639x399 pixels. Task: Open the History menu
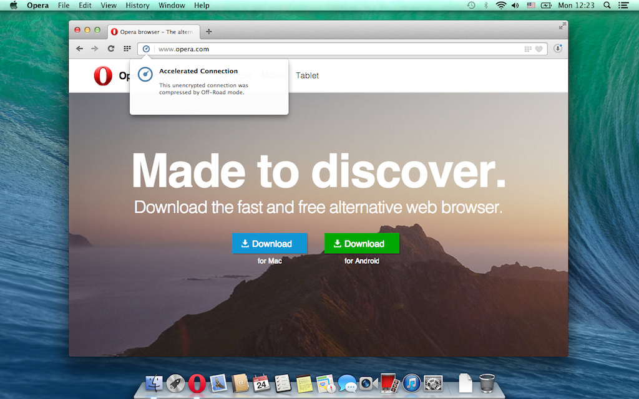[x=137, y=6]
